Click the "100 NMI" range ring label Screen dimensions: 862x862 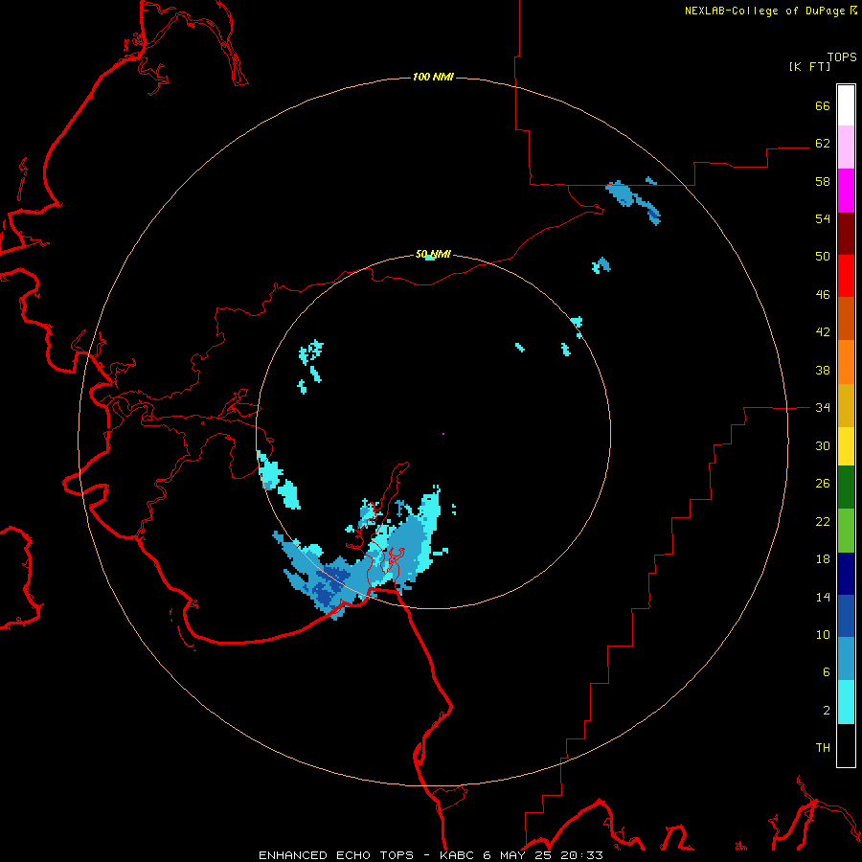click(433, 77)
